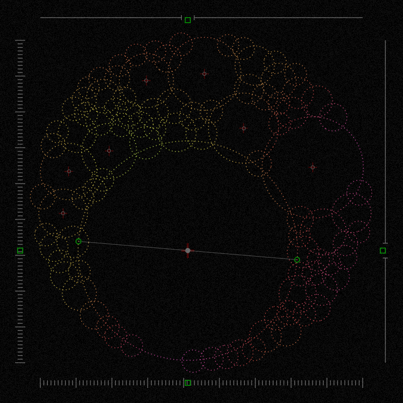Click the second small red crosshair from the left
This screenshot has width=403, height=403.
pyautogui.click(x=69, y=171)
